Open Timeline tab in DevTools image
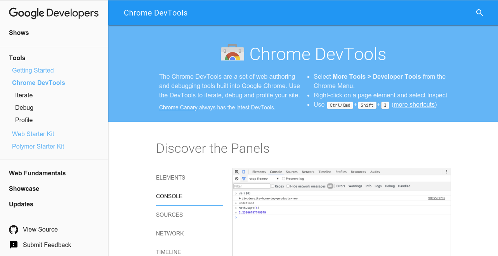 pyautogui.click(x=325, y=172)
